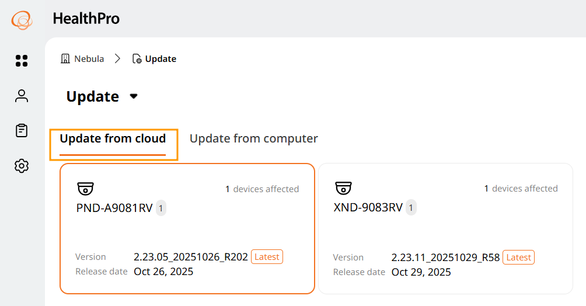Click Latest badge on XND-9083RV version

point(518,257)
